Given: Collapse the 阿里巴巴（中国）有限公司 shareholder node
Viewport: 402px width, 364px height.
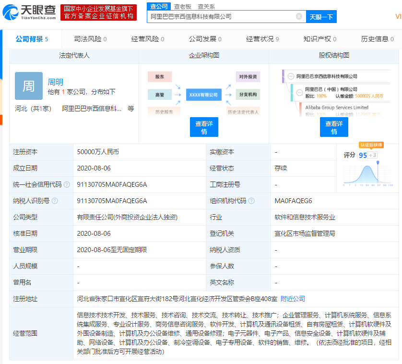Looking at the screenshot, I should coord(299,93).
